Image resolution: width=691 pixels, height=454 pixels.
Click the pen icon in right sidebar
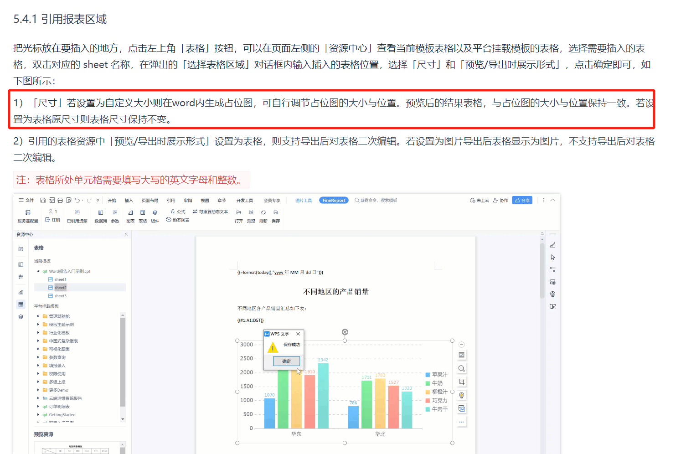(x=552, y=245)
